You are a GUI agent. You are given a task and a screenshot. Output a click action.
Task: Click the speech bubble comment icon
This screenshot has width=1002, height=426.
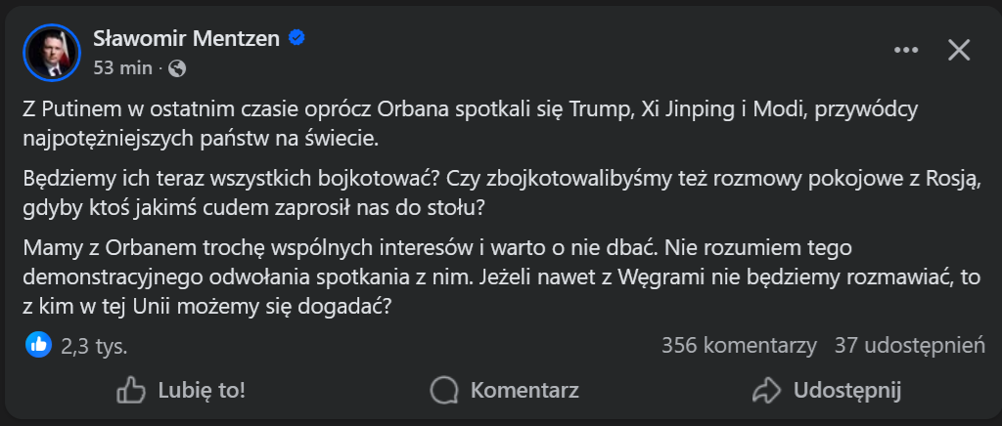pos(445,391)
